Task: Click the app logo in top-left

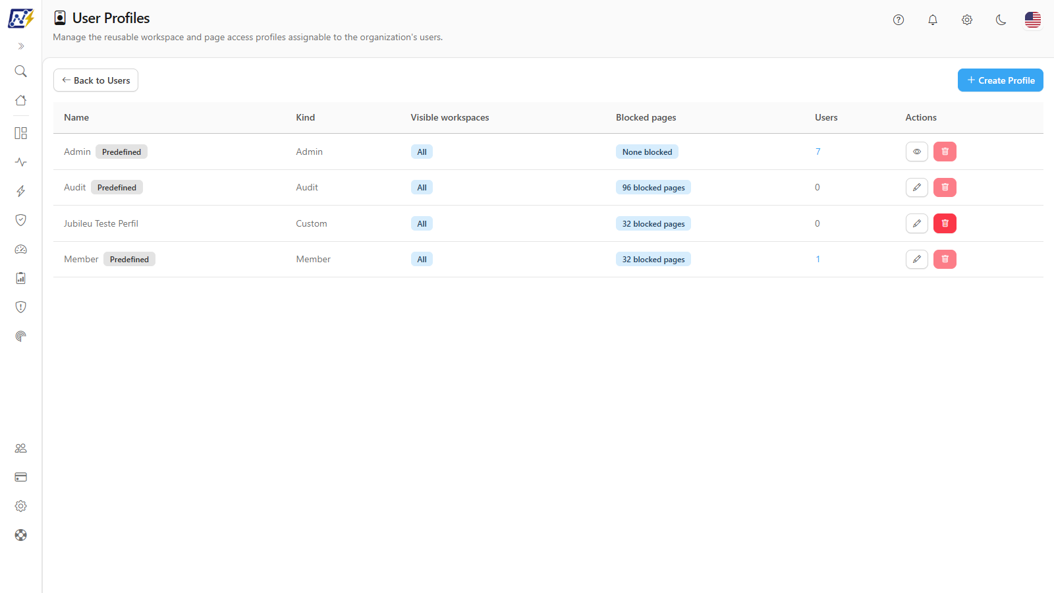Action: tap(21, 18)
